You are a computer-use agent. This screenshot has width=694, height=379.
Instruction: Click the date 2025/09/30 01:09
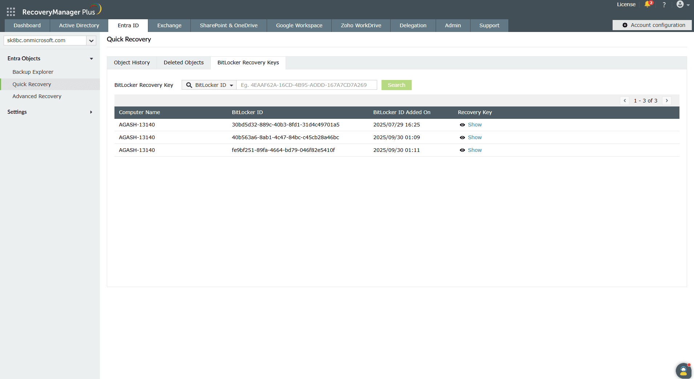point(396,137)
